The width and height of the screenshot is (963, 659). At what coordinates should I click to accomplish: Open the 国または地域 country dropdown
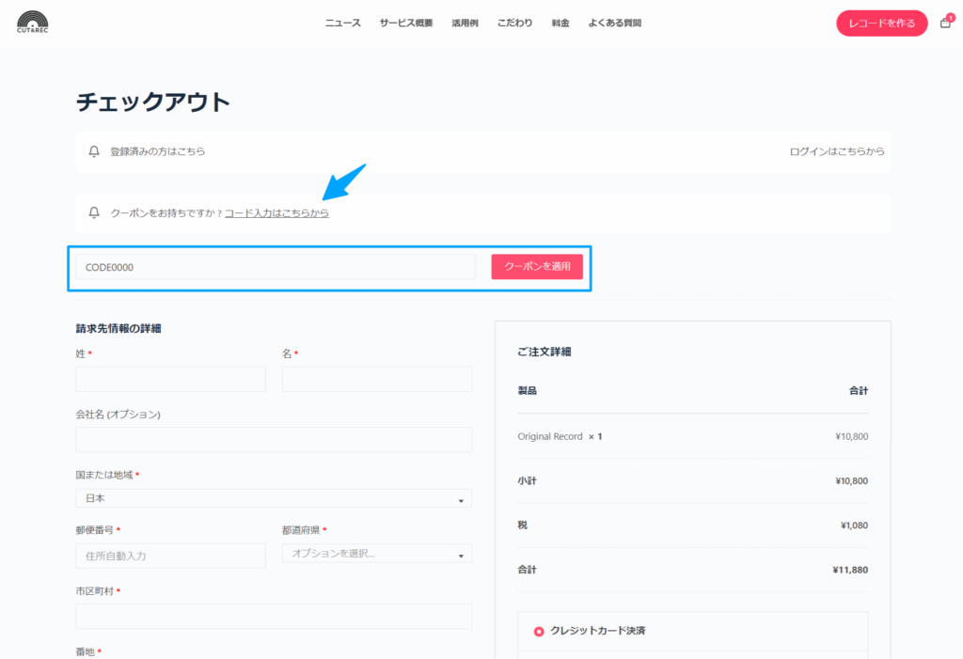pos(274,499)
